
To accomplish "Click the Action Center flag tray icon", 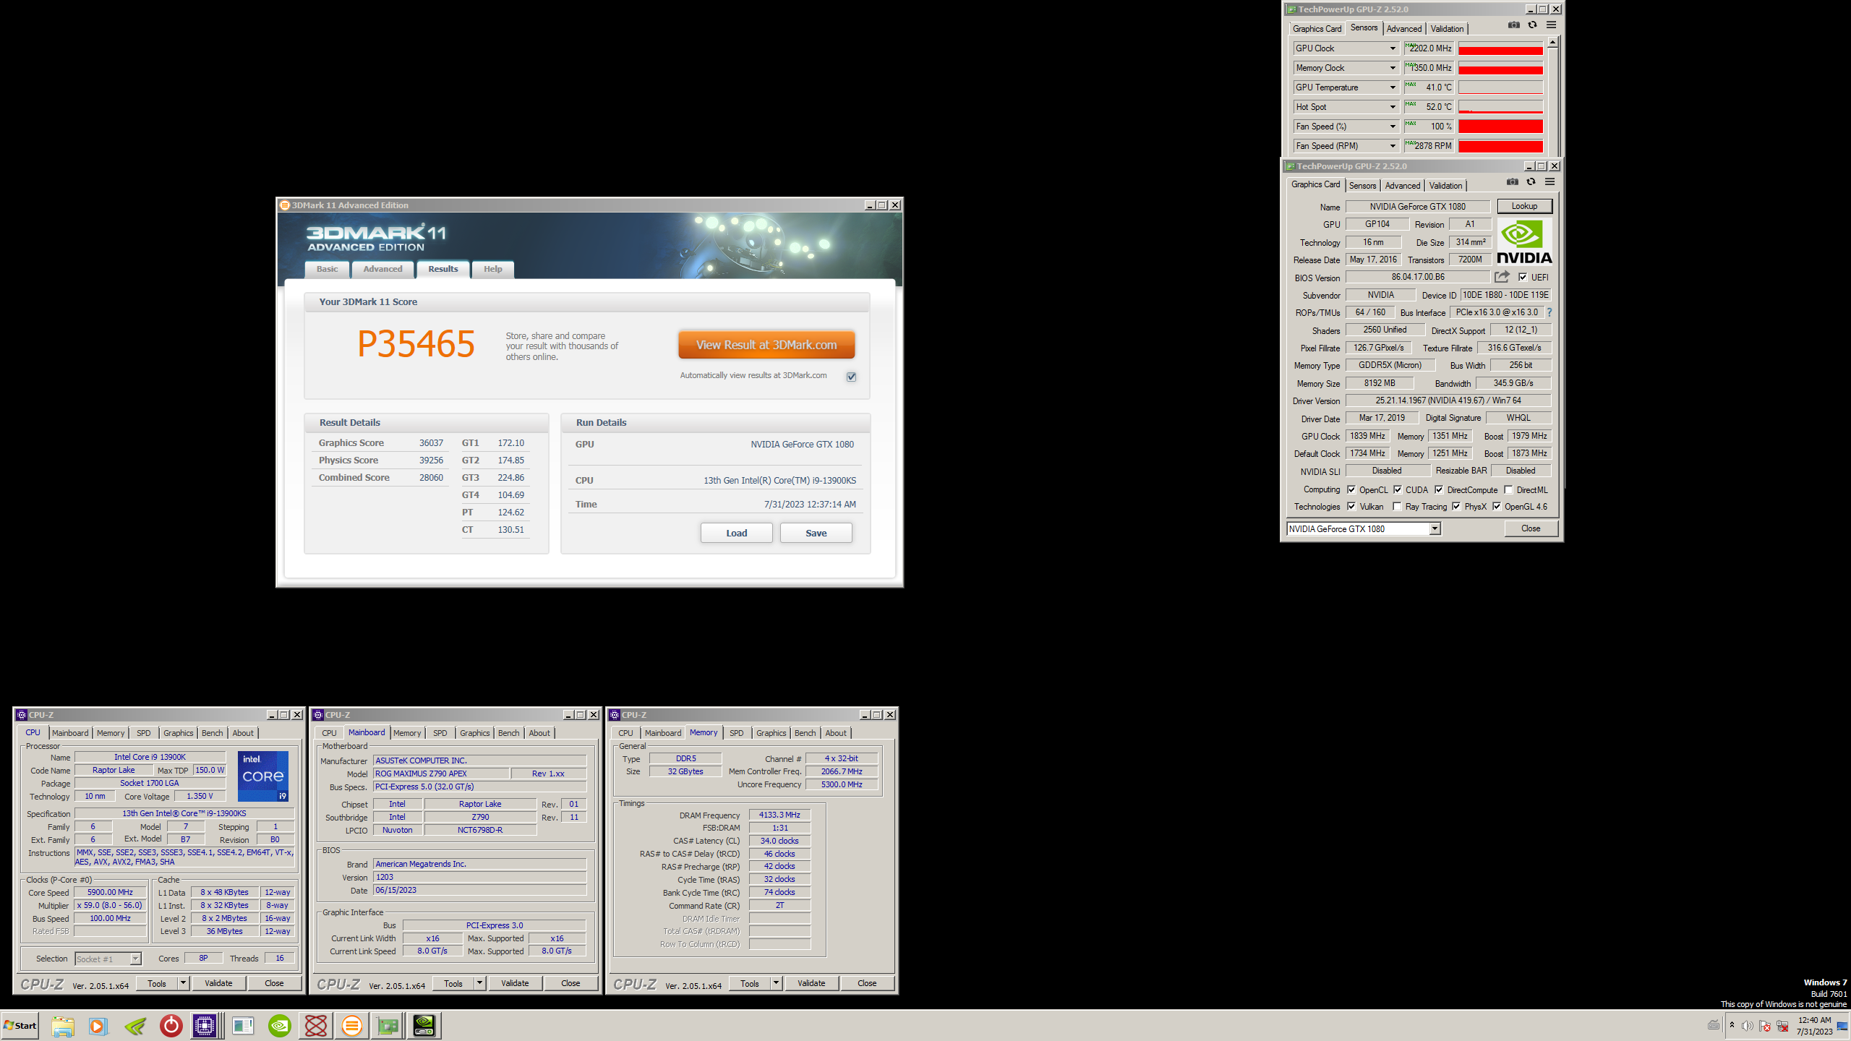I will pyautogui.click(x=1765, y=1026).
